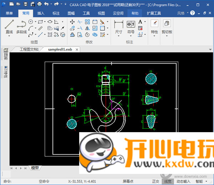Expand the arc tool dropdown arrow
Viewport: 214px width, 185px height.
tap(35, 28)
